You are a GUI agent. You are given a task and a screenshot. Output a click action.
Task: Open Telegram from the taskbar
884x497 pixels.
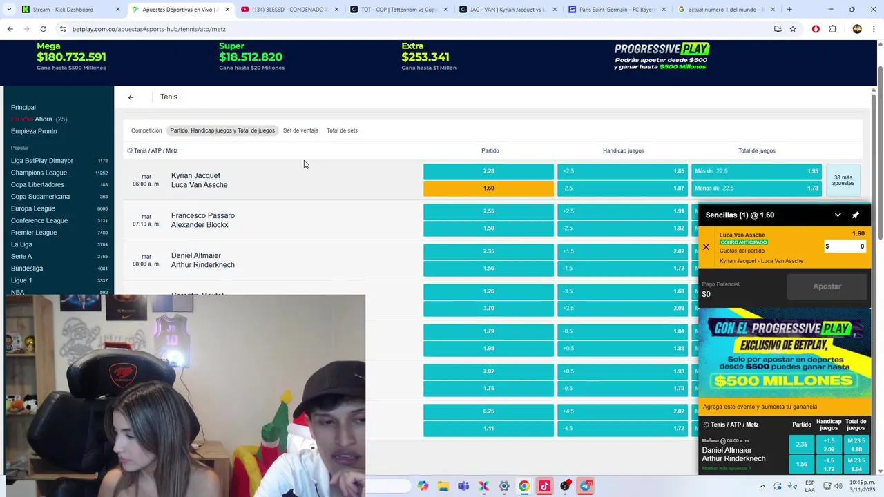point(586,486)
